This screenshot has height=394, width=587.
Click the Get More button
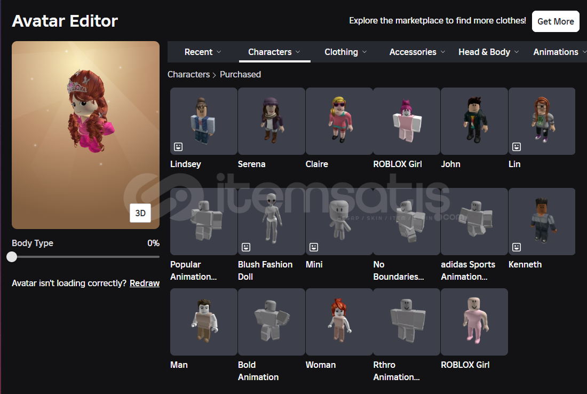(556, 21)
